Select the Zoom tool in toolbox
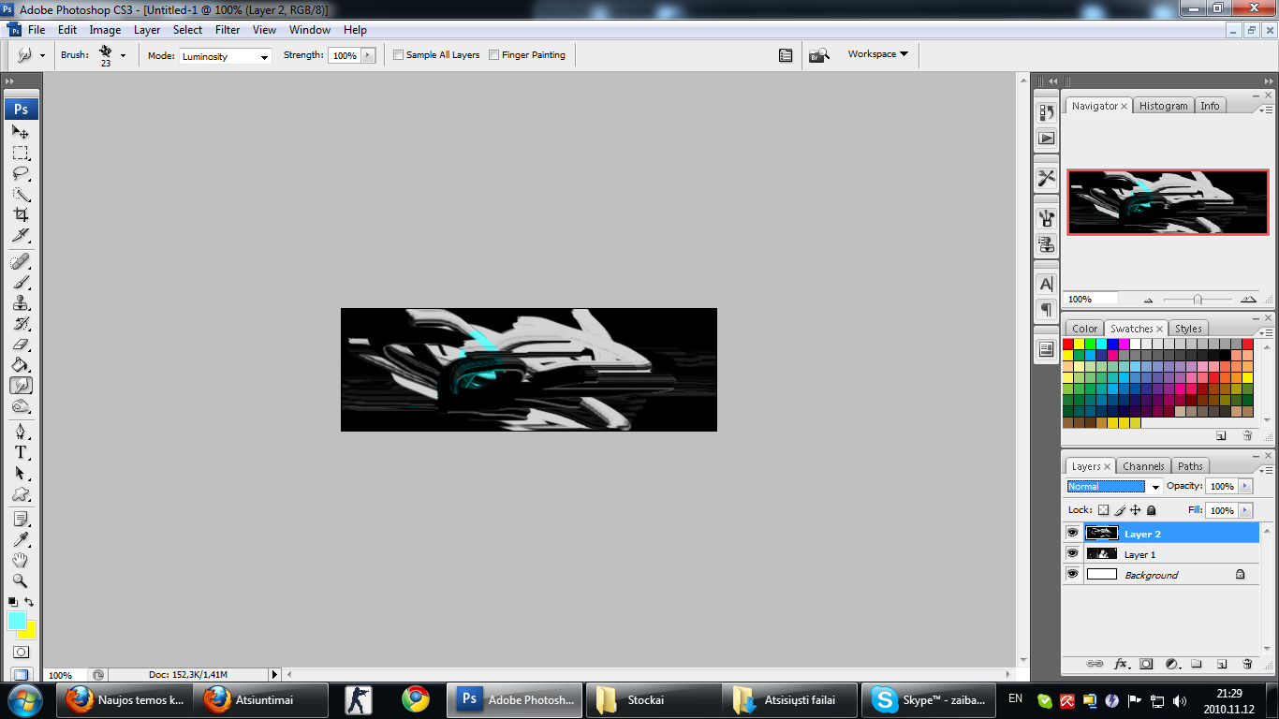The height and width of the screenshot is (719, 1279). point(21,580)
